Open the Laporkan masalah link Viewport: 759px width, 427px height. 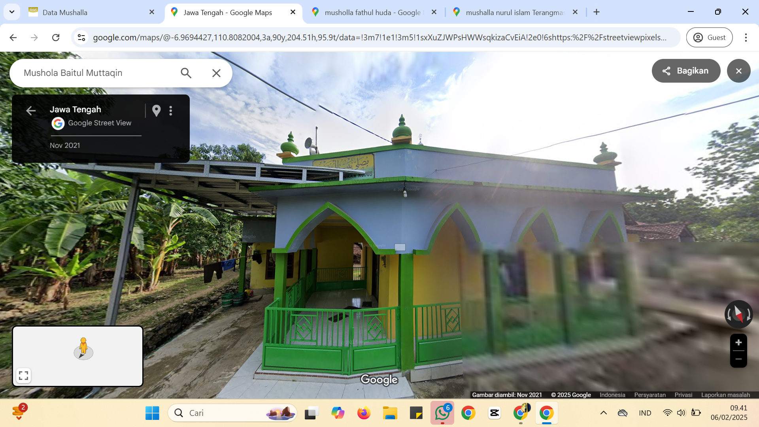pos(725,395)
